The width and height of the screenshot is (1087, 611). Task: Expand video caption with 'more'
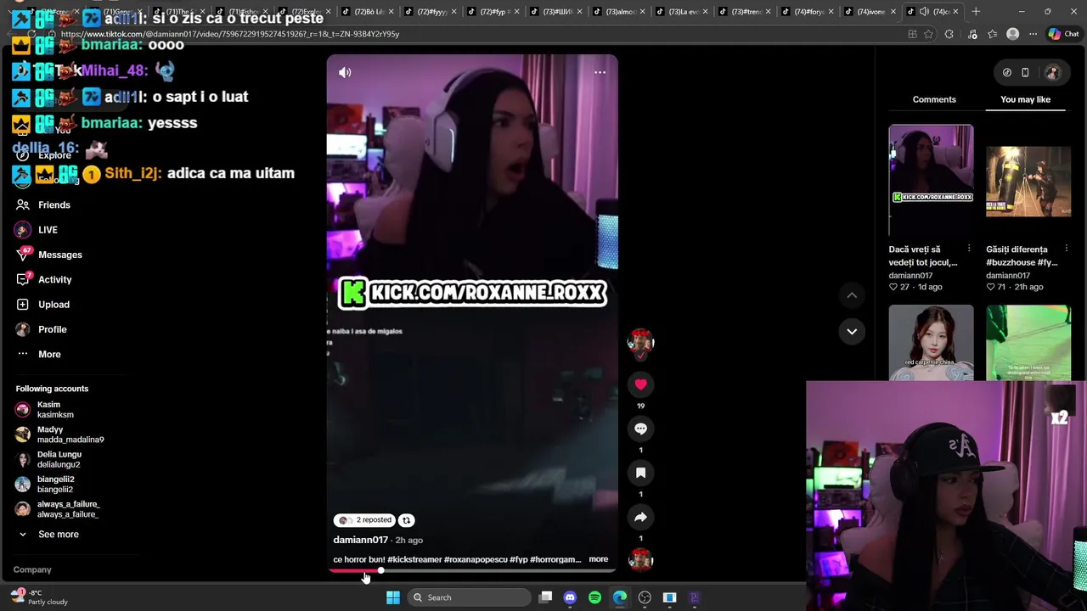[x=599, y=559]
